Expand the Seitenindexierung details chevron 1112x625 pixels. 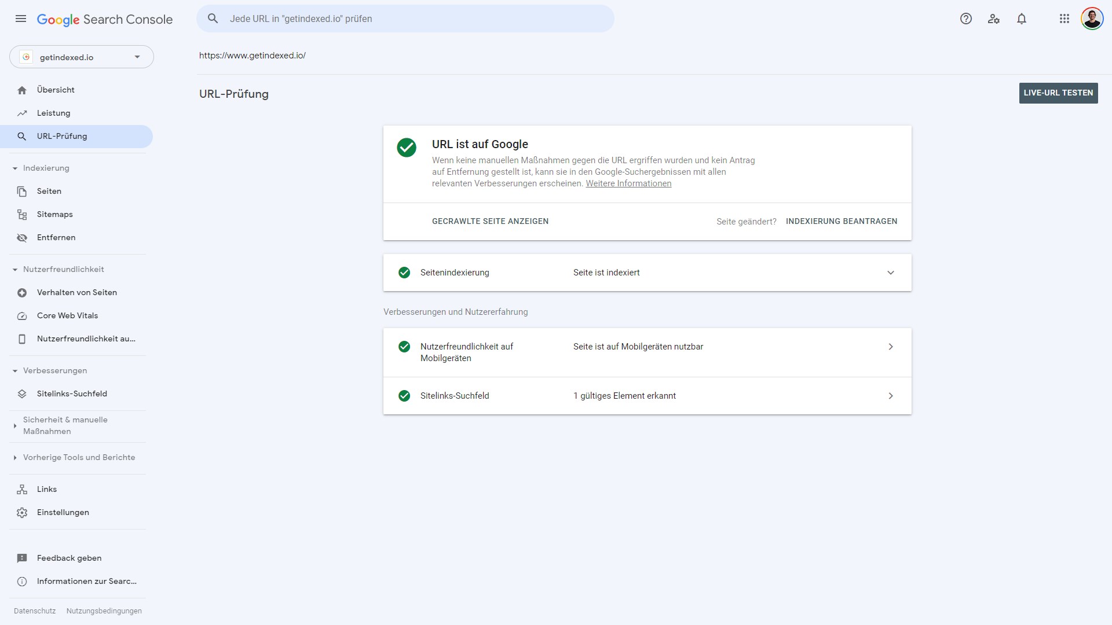[x=890, y=273]
